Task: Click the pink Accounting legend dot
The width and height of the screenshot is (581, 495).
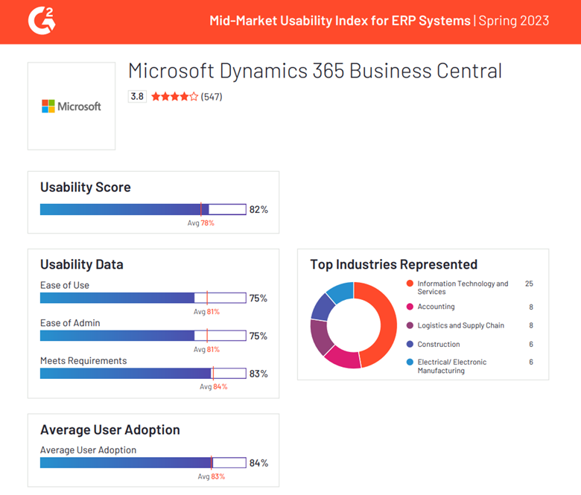Action: coord(410,307)
